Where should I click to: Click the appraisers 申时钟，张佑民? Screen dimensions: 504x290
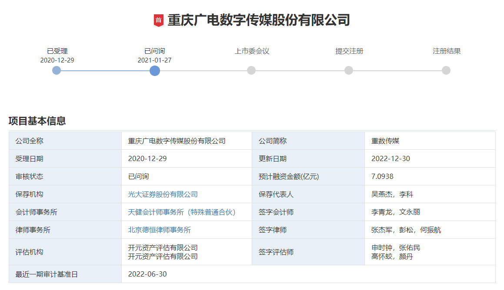click(x=396, y=247)
